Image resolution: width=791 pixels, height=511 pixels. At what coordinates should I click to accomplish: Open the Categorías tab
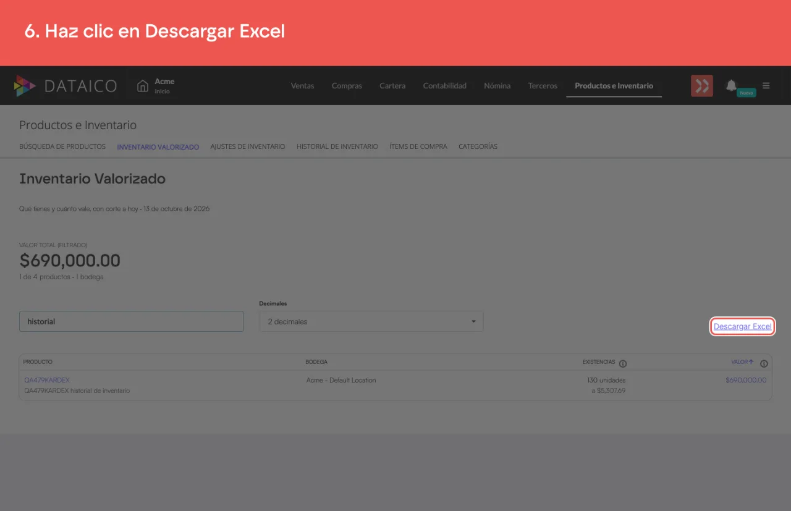[478, 147]
